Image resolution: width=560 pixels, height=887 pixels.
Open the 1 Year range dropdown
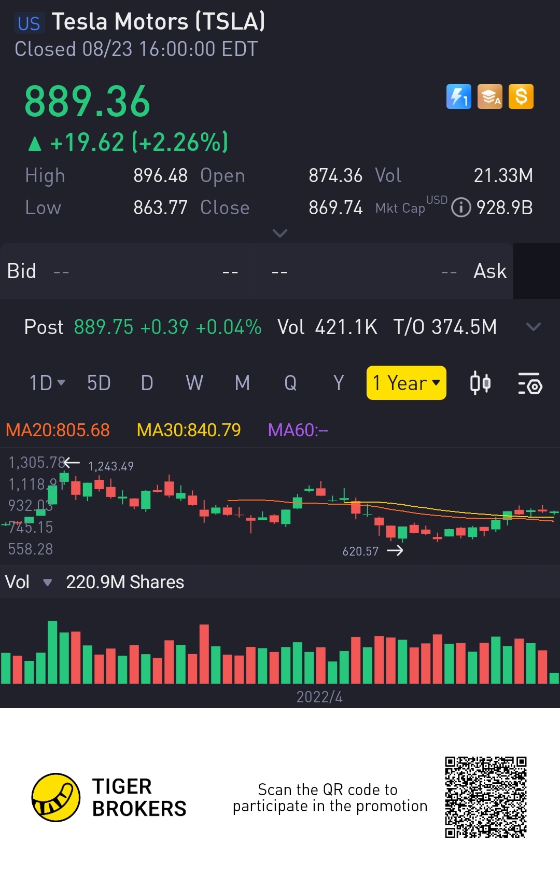click(x=407, y=383)
